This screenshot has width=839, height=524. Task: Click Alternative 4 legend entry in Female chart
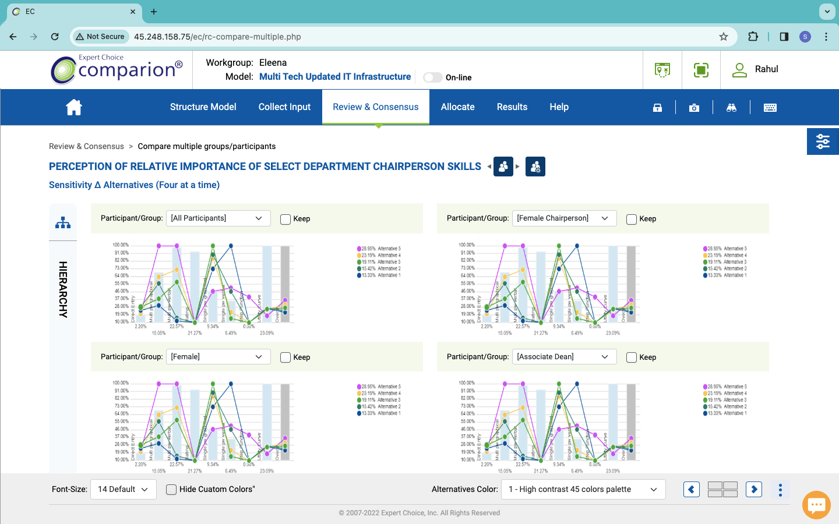[380, 394]
